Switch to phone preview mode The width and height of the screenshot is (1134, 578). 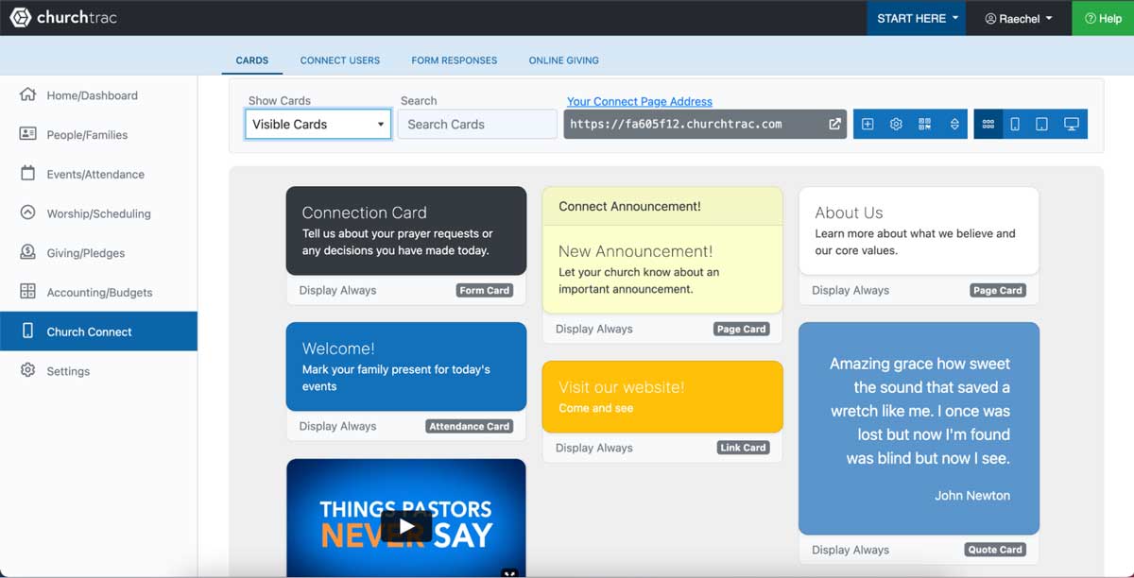pos(1015,124)
